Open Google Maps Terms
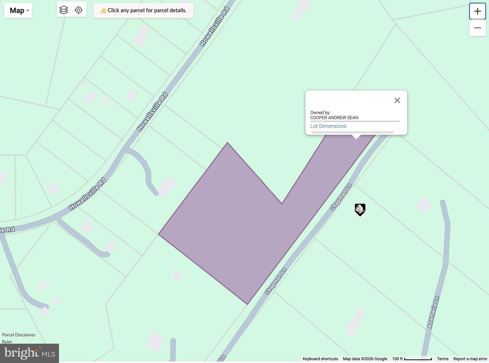The image size is (489, 363). click(x=442, y=359)
